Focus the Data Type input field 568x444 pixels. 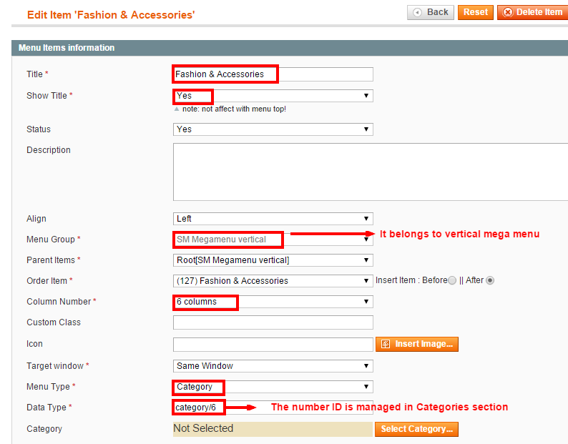pos(273,408)
